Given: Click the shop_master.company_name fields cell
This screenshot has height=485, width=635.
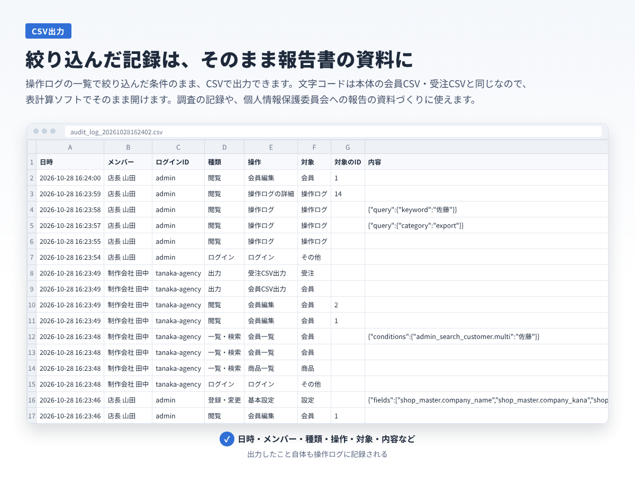Looking at the screenshot, I should pos(486,400).
